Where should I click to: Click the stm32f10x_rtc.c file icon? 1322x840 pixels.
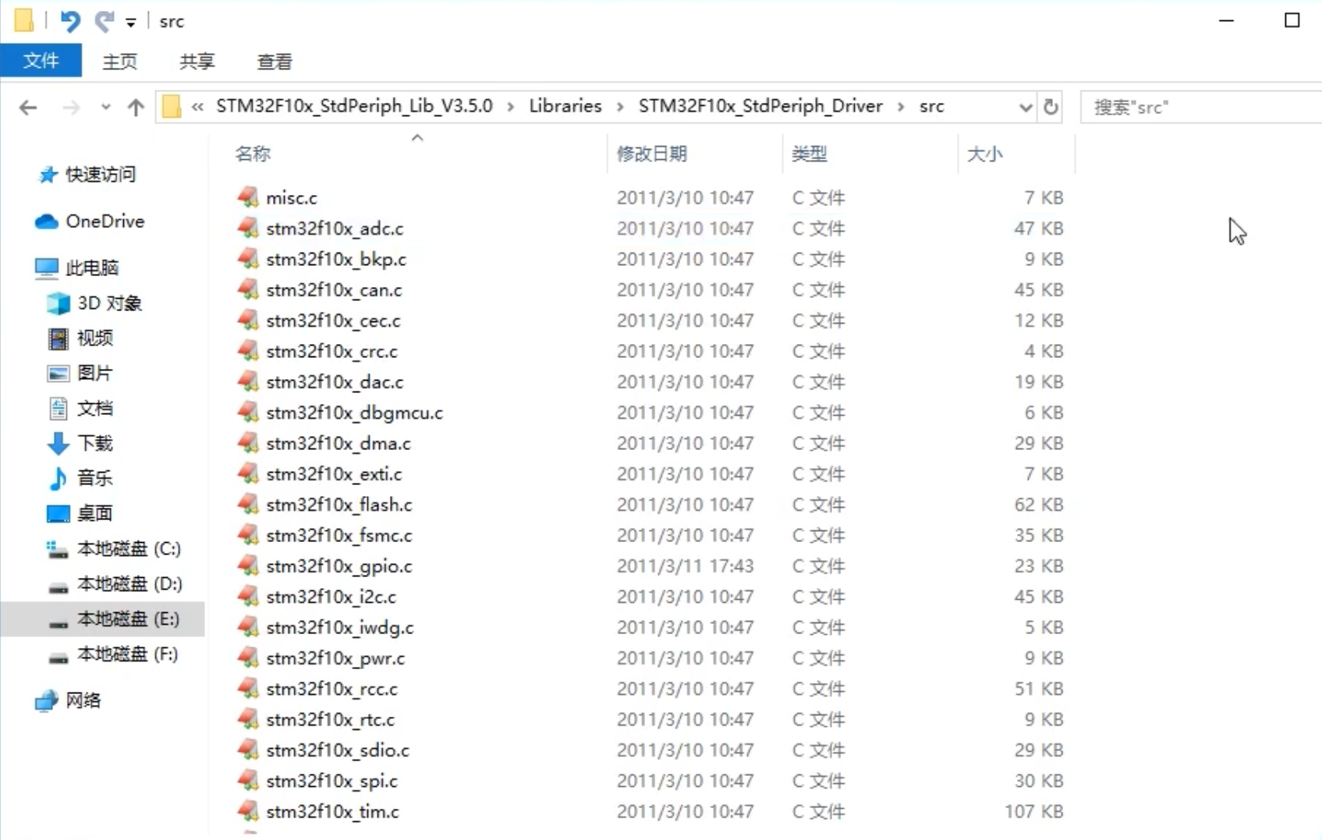248,719
